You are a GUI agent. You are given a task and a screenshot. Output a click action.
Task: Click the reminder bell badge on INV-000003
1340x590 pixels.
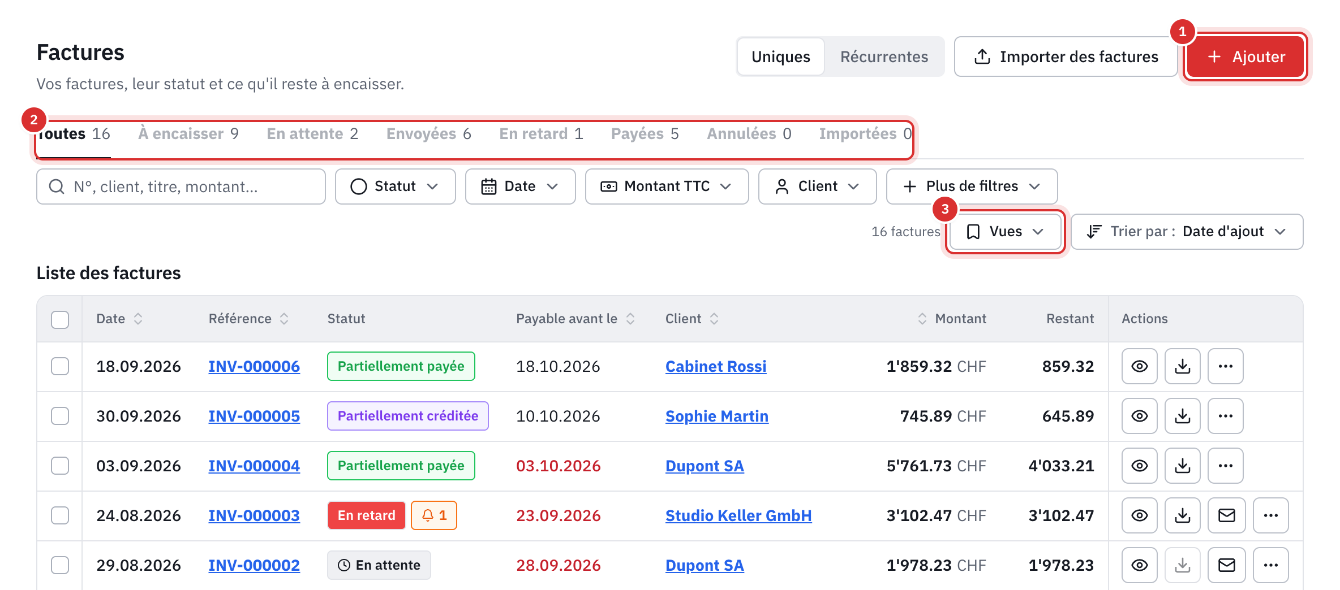click(433, 515)
